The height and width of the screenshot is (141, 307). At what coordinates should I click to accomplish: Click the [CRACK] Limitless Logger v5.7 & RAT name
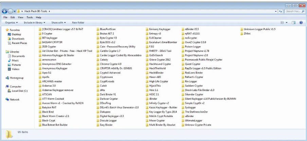(62, 29)
